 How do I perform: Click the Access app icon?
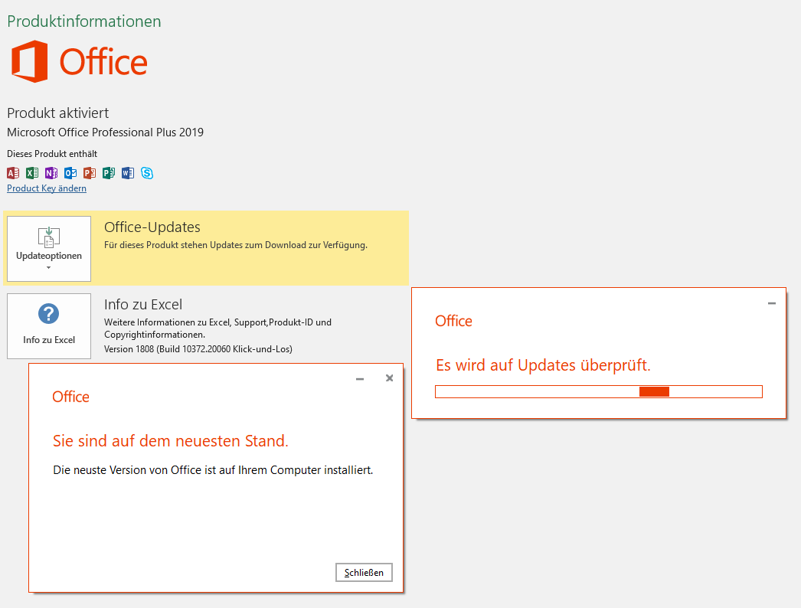click(x=13, y=173)
